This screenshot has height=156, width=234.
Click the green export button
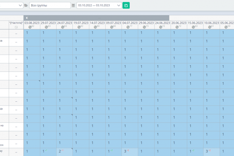[x=126, y=6]
